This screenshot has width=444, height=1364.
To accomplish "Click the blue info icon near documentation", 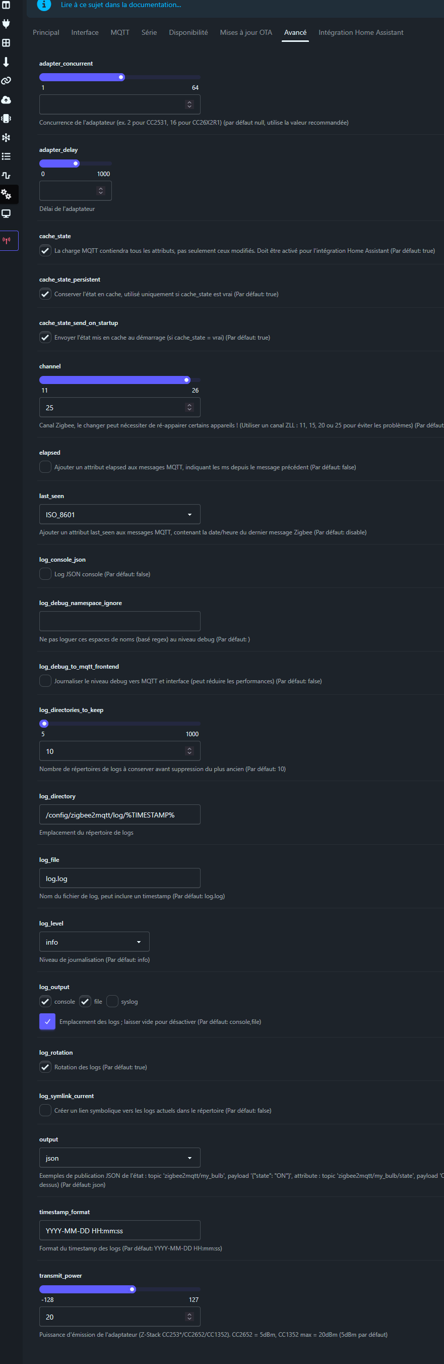I will [44, 5].
